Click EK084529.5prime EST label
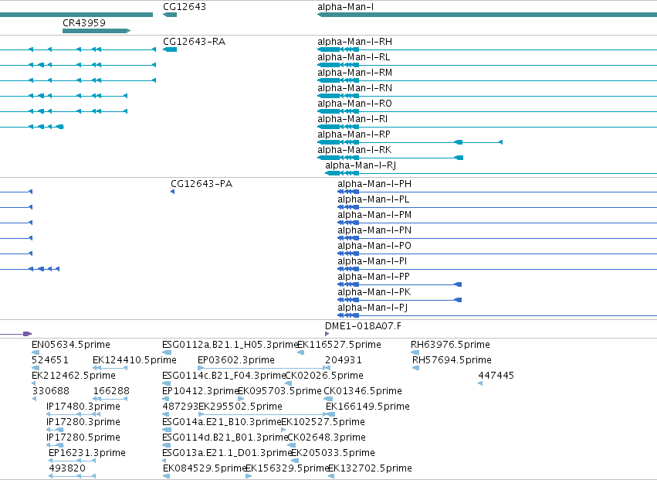657x480 pixels. click(x=205, y=468)
